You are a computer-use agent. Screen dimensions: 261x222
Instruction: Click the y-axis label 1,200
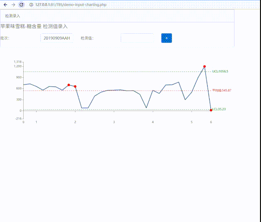18,66
